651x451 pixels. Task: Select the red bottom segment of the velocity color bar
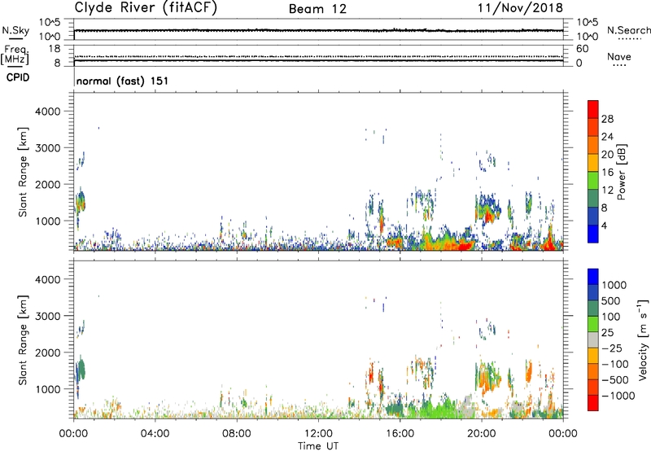point(593,403)
